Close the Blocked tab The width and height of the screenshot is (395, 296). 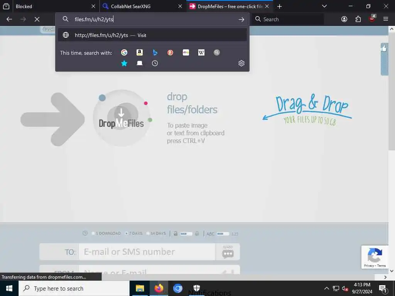pos(93,6)
